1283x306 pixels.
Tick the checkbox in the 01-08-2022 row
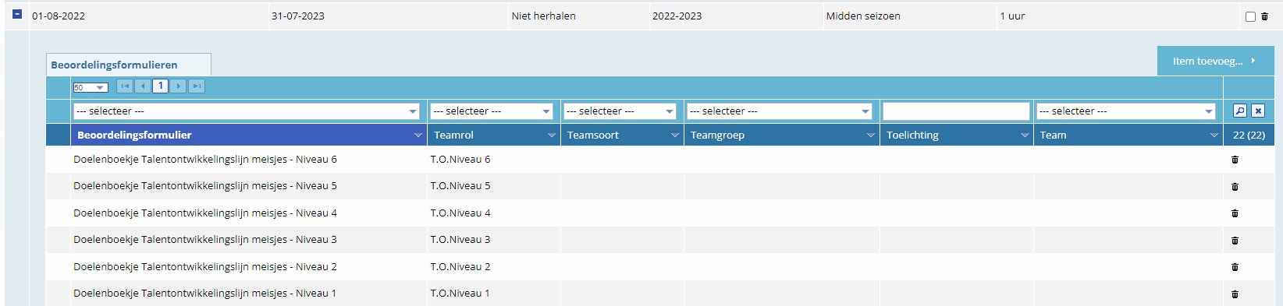(1250, 16)
